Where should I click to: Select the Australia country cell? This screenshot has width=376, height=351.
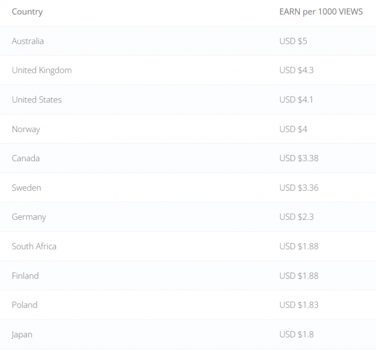click(x=28, y=41)
